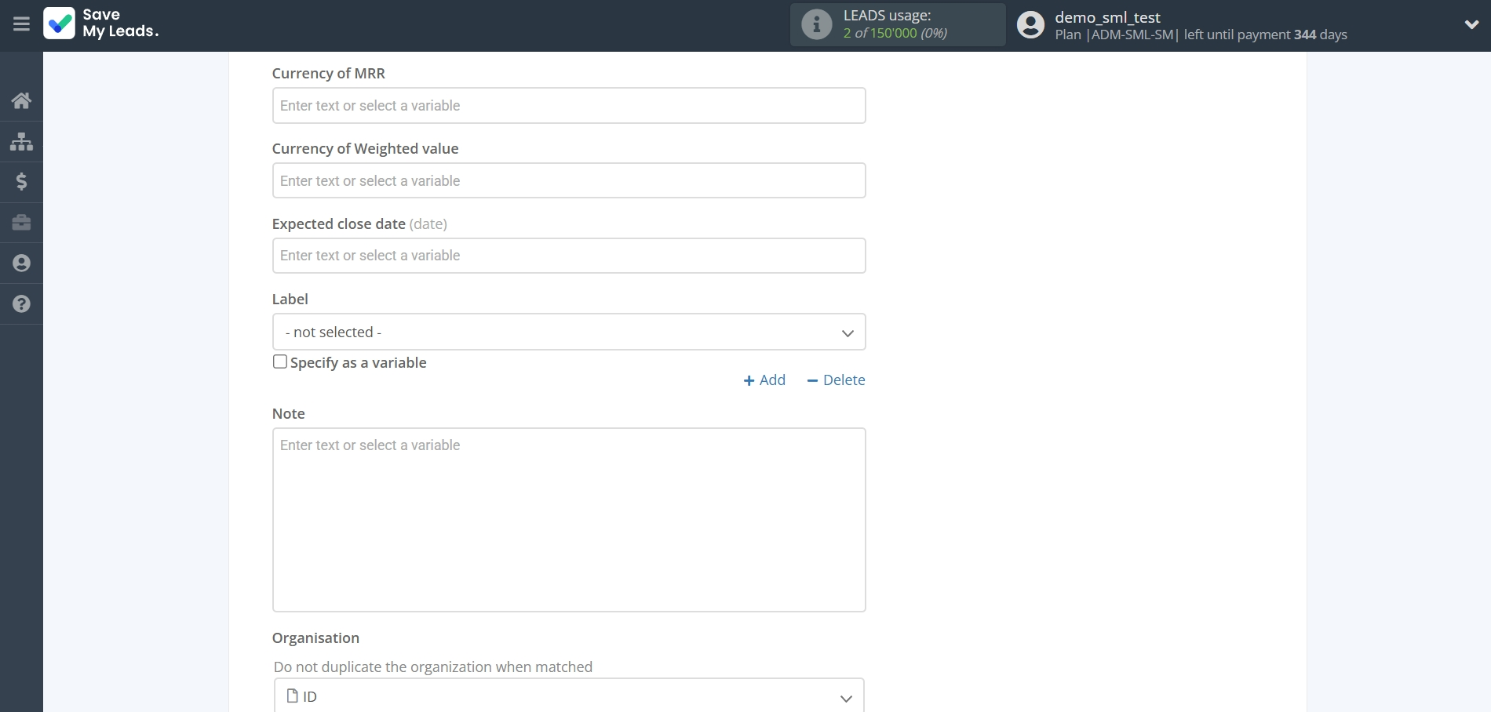The height and width of the screenshot is (712, 1491).
Task: Toggle the hamburger menu in top bar
Action: coord(21,24)
